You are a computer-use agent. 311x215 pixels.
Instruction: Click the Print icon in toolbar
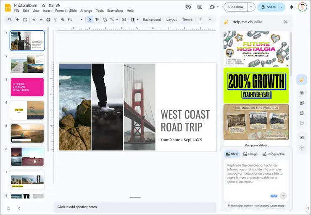click(x=48, y=20)
